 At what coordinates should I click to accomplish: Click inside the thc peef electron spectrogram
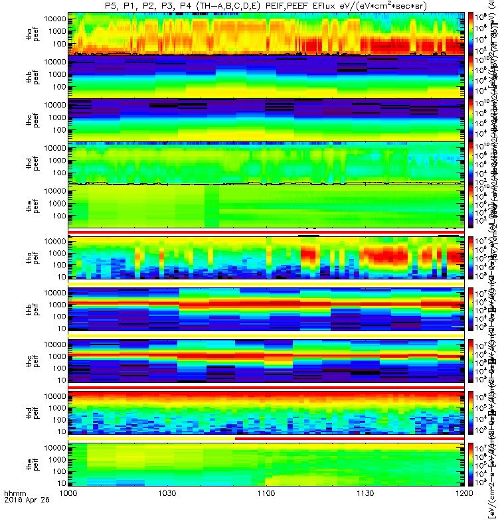[266, 120]
